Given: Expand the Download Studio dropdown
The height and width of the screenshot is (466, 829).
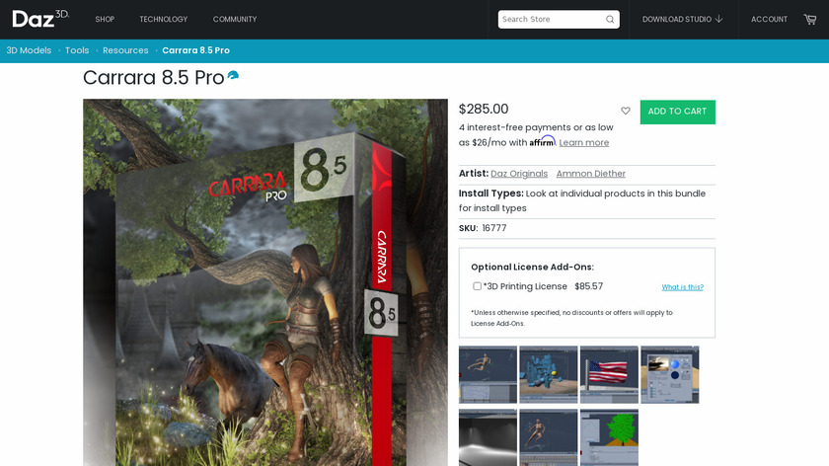Looking at the screenshot, I should click(682, 19).
